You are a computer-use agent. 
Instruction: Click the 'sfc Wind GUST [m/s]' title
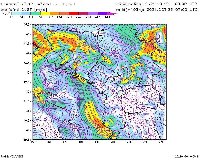24,10
